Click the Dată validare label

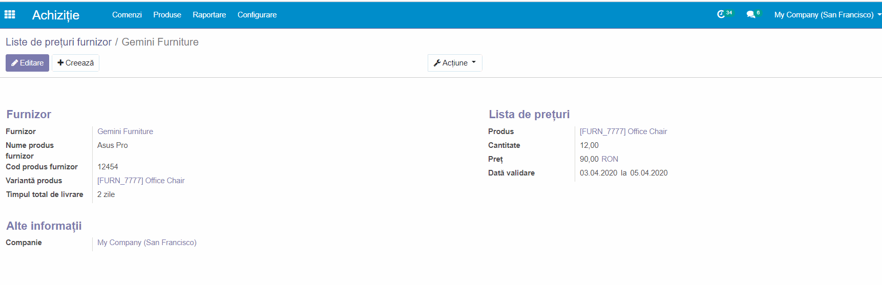[511, 173]
